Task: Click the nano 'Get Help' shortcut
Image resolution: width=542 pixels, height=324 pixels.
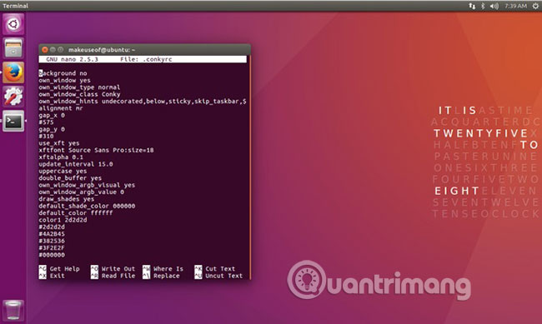Action: pyautogui.click(x=59, y=269)
